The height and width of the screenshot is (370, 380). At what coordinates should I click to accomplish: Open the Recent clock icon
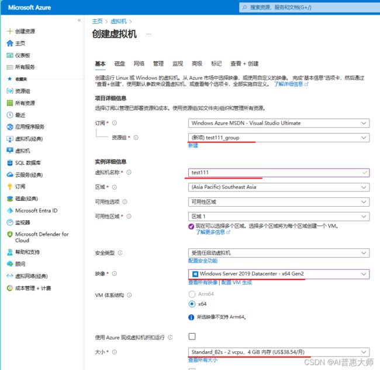coord(10,115)
